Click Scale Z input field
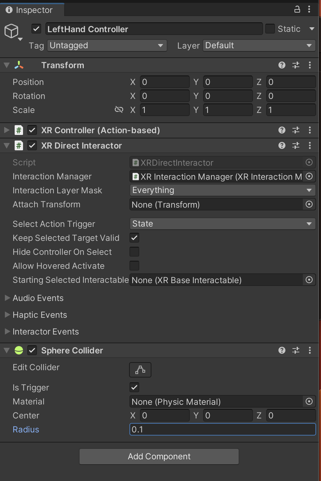This screenshot has height=481, width=321. [x=291, y=110]
